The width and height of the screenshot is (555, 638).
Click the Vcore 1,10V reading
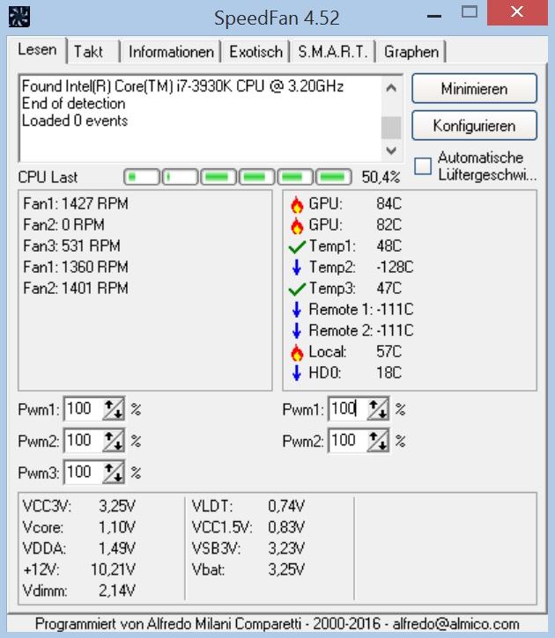[x=79, y=527]
